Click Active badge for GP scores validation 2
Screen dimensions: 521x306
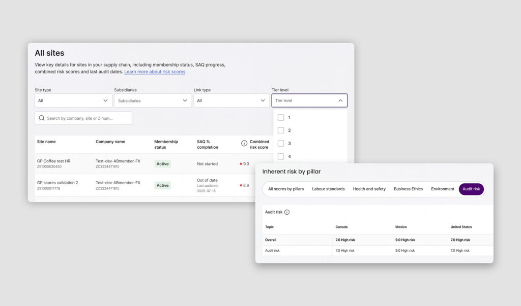point(162,185)
